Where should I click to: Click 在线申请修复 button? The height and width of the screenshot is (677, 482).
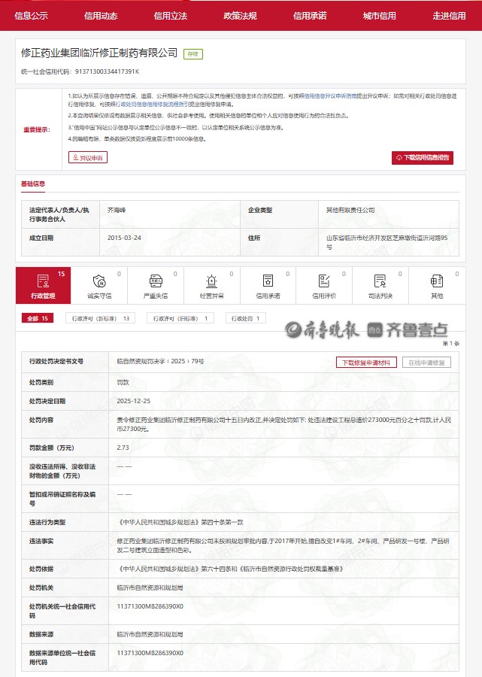(426, 363)
